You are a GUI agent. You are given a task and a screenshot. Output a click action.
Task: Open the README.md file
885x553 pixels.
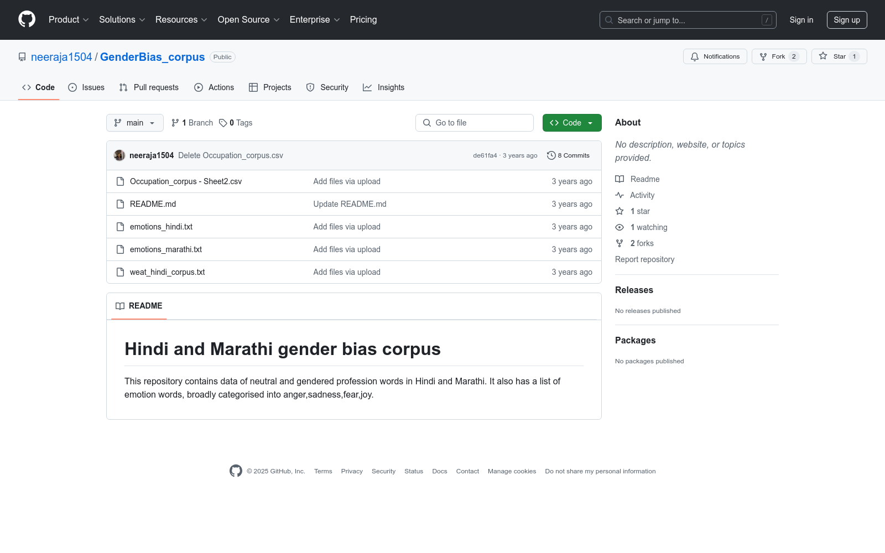pos(153,204)
